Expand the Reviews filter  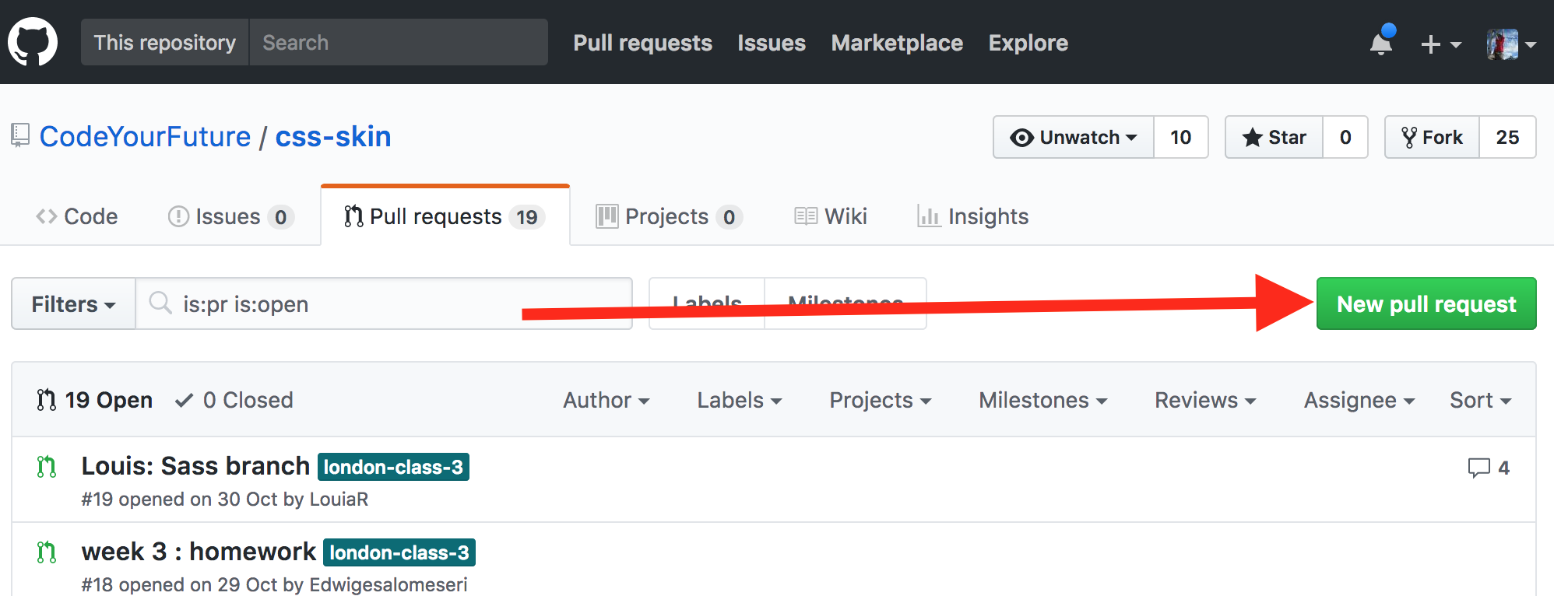[x=1205, y=400]
